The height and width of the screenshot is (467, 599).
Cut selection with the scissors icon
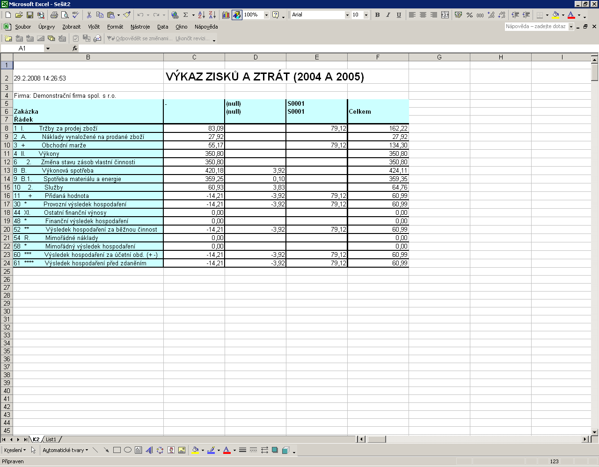point(89,15)
